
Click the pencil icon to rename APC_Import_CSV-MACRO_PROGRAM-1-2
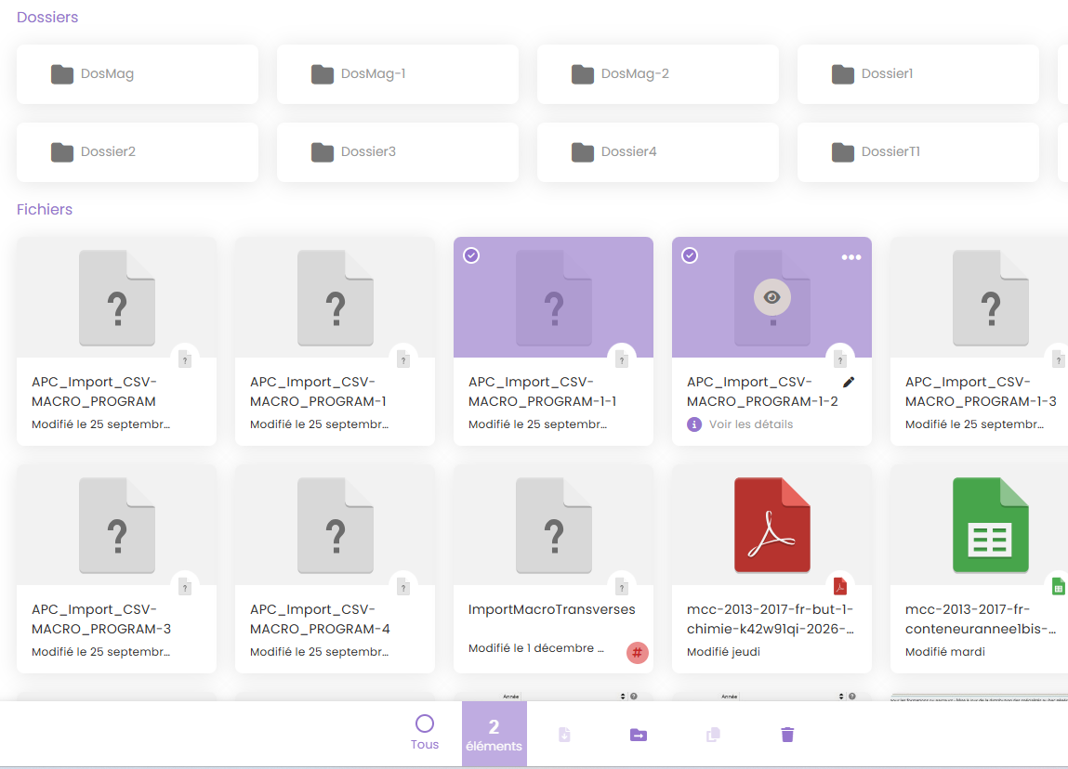848,383
